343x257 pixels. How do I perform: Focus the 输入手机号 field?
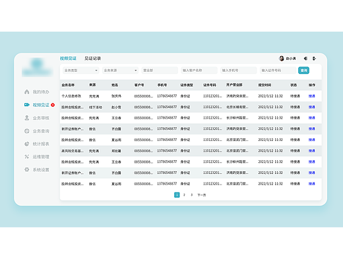238,71
